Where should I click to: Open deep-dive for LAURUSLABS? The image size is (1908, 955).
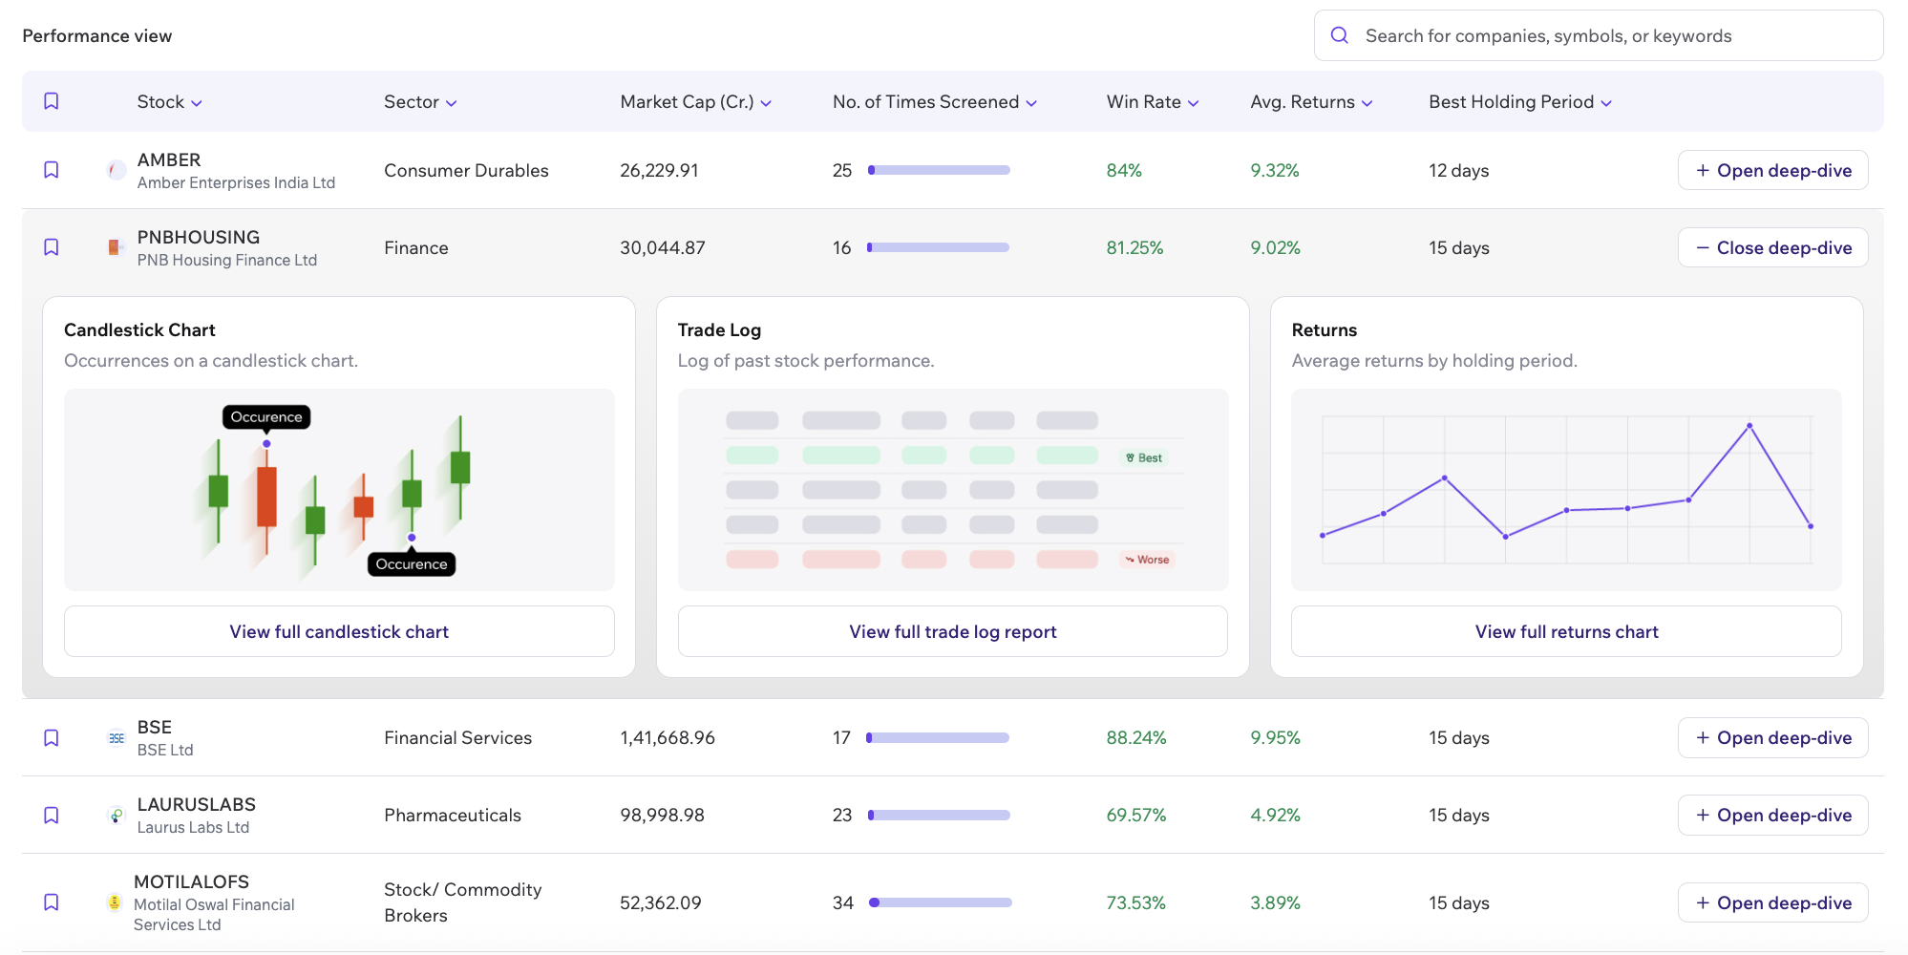click(1772, 816)
